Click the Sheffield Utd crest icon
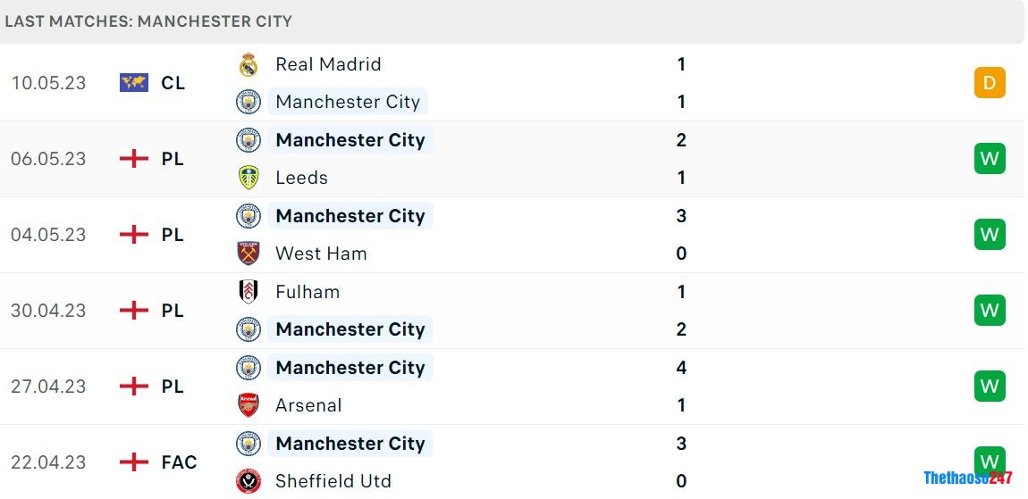This screenshot has height=499, width=1028. [249, 481]
